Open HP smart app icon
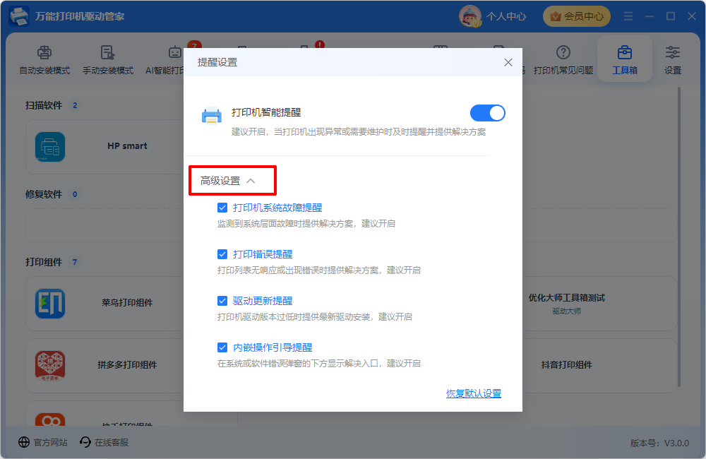706x459 pixels. [x=50, y=147]
